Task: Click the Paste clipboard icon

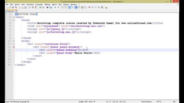Action: (36, 7)
